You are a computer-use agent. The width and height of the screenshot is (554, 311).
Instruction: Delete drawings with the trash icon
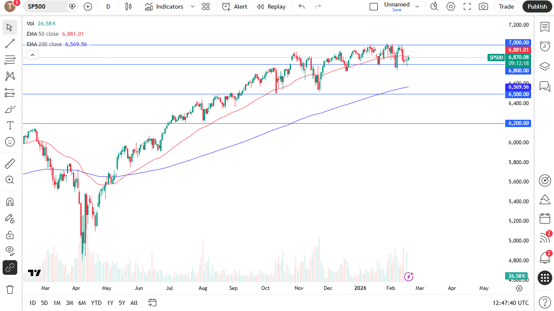coord(10,289)
